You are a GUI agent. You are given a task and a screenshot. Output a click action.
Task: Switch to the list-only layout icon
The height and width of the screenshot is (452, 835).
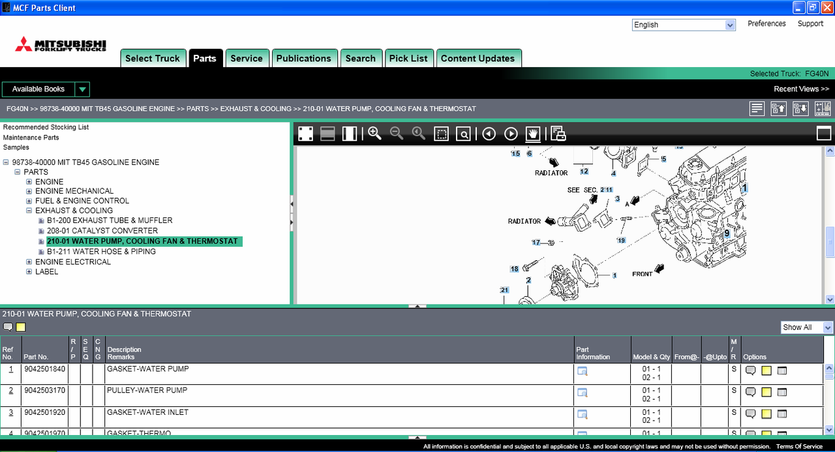[x=757, y=109]
